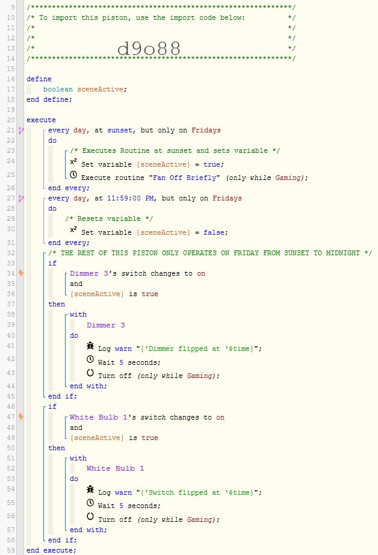378x555 pixels.
Task: Click the power icon on line 56 Turn off
Action: point(90,516)
